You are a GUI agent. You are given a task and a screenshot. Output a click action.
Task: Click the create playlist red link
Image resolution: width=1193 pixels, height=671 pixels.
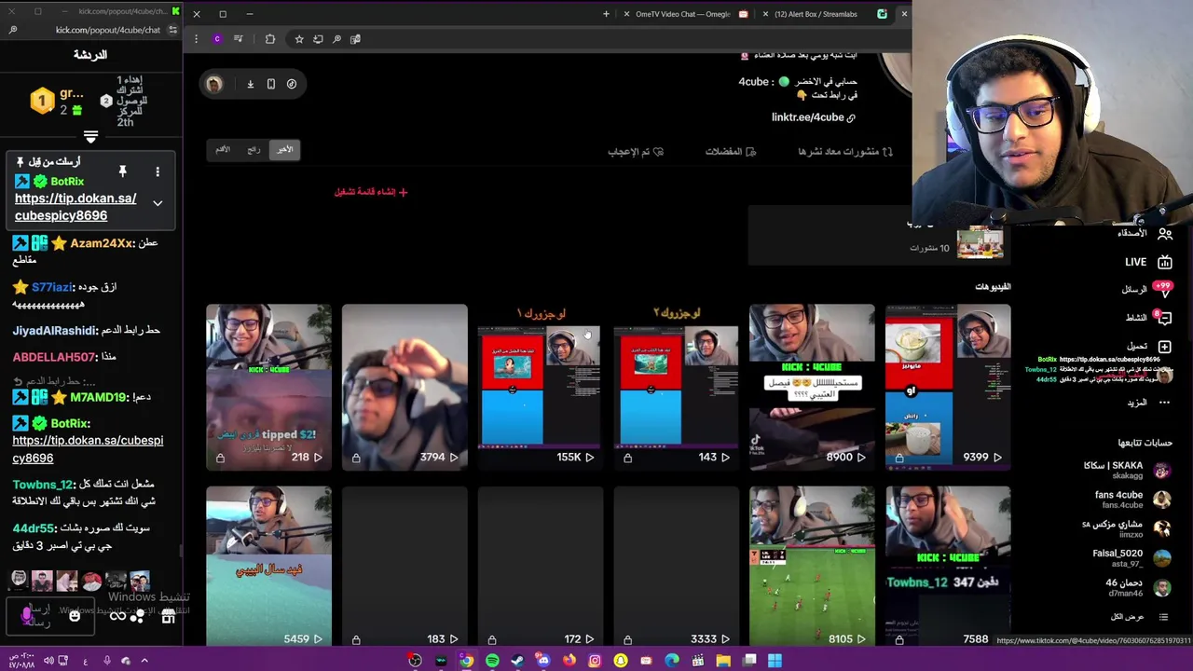[x=371, y=192]
